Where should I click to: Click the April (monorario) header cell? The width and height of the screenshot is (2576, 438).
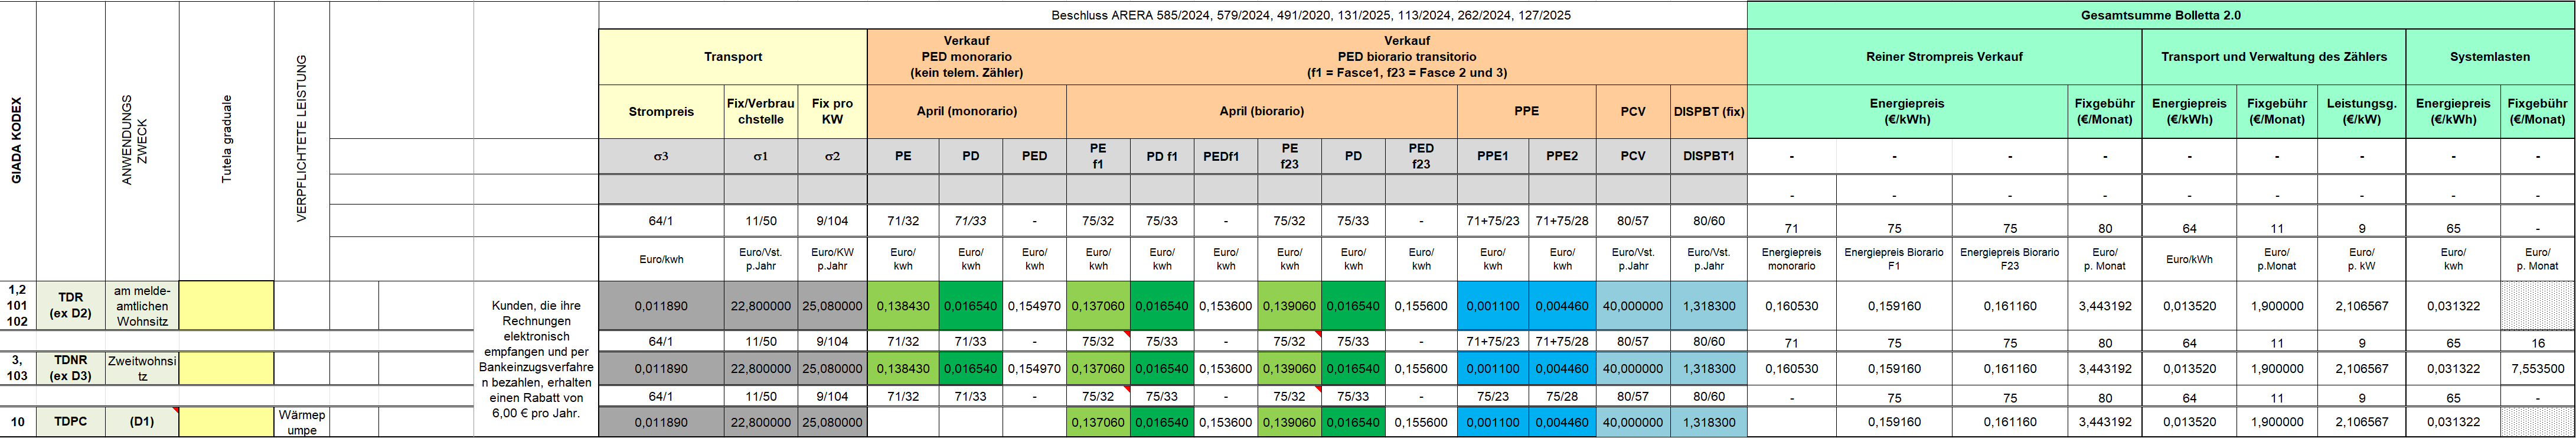(x=967, y=111)
